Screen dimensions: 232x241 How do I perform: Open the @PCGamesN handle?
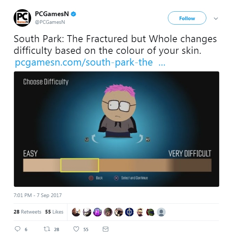50,22
